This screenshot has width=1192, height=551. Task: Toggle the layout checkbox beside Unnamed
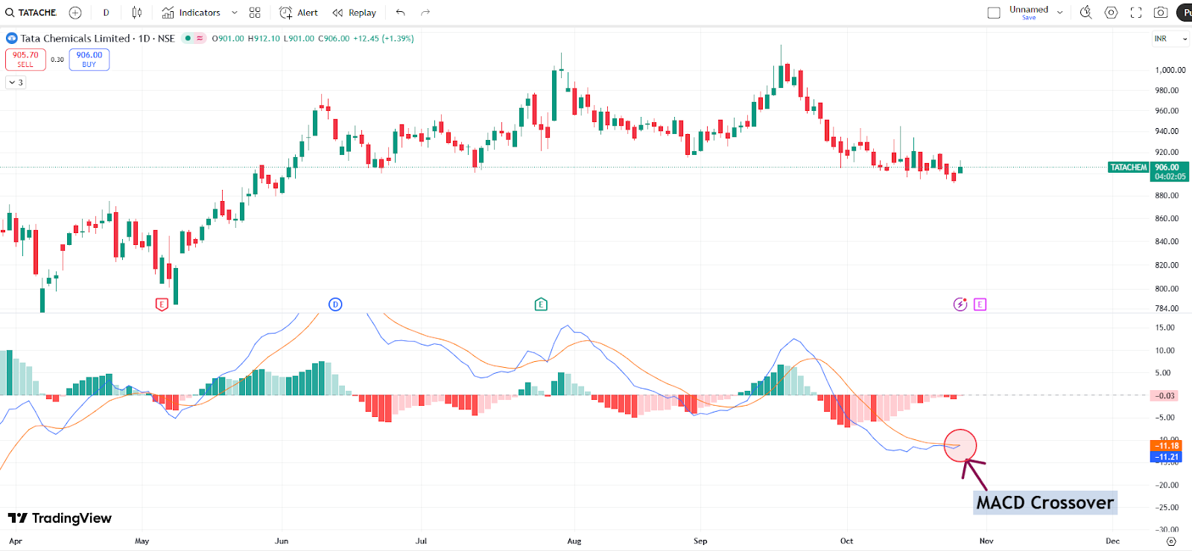click(994, 13)
